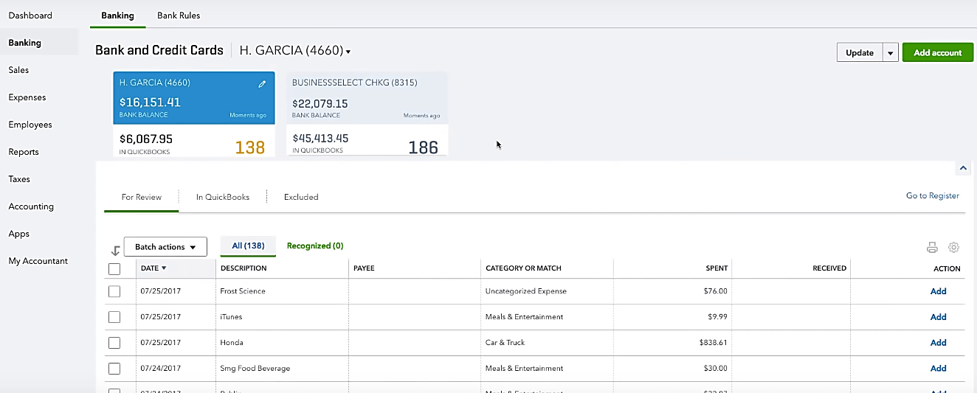Open the Excluded tab

tap(301, 197)
